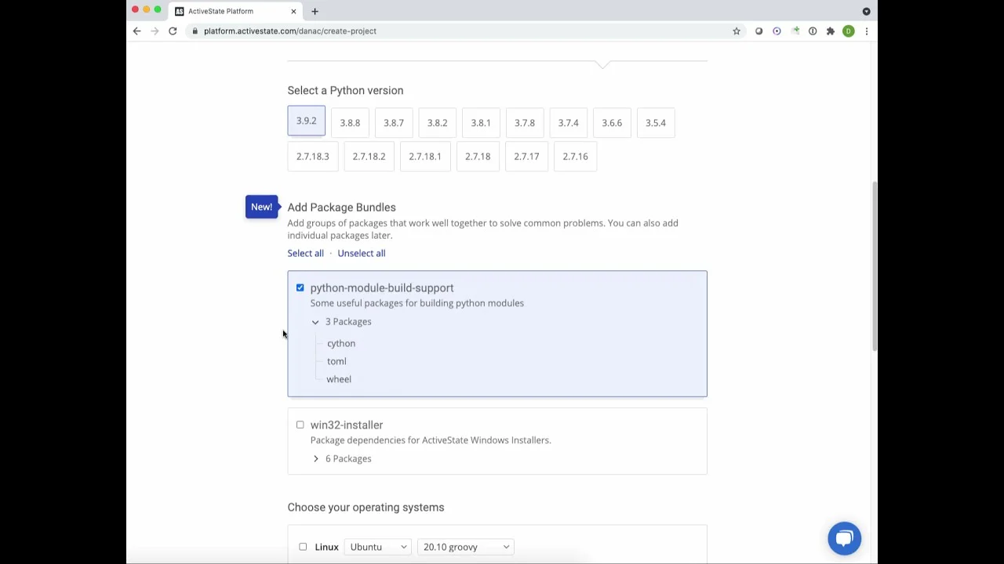Pick Python version 2.7.17
The width and height of the screenshot is (1004, 564).
click(526, 157)
